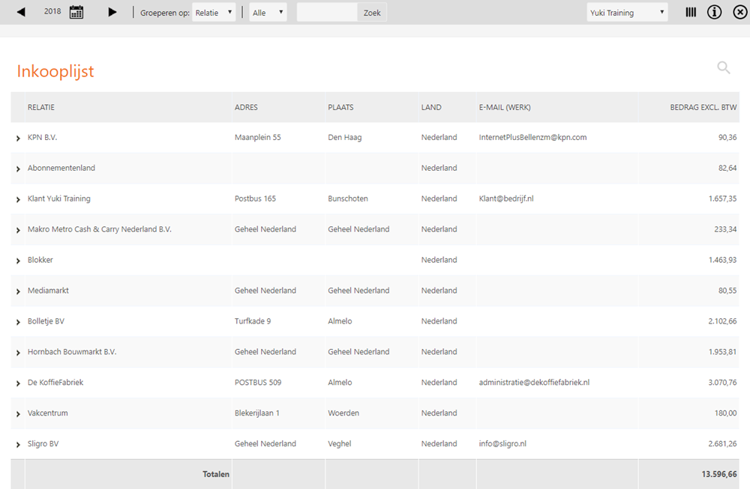Click the magnifier icon beside Inkooplijst heading

pyautogui.click(x=724, y=68)
